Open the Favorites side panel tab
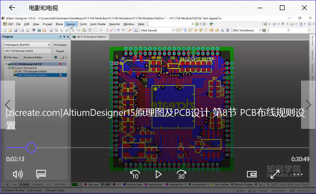316x194 pixels. tap(312, 41)
